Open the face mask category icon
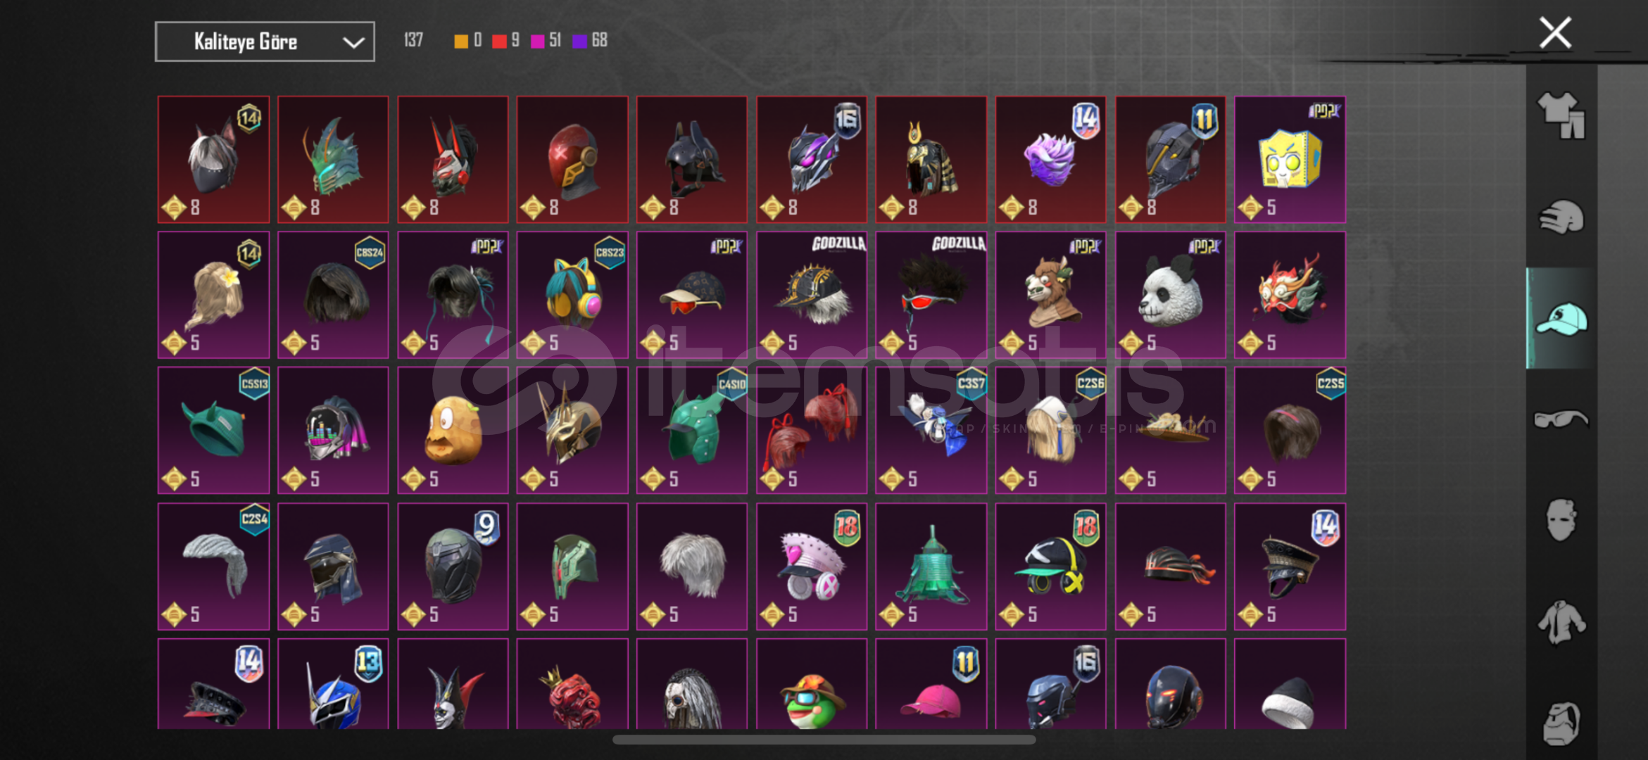The image size is (1648, 760). [x=1561, y=520]
